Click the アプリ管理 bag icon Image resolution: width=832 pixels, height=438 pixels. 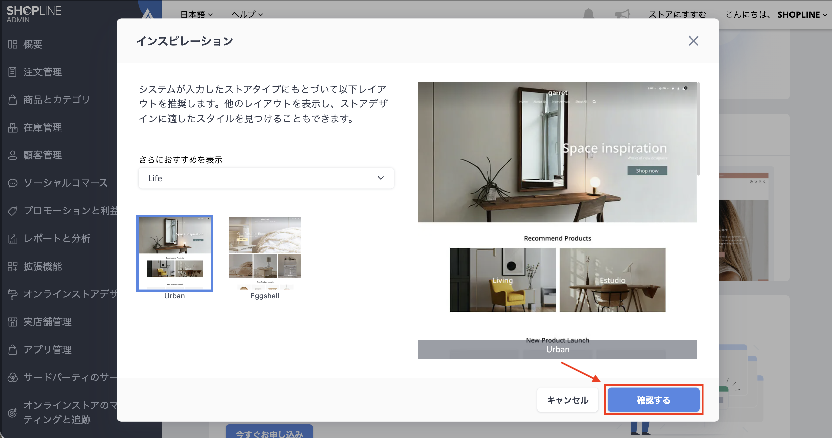coord(13,350)
